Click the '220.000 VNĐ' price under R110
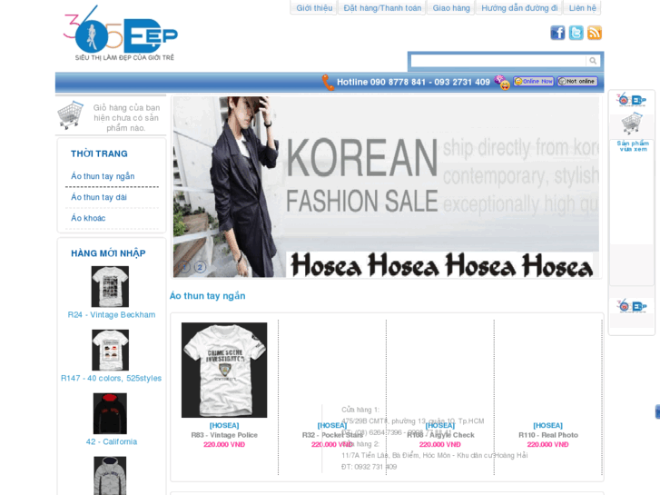 548,444
